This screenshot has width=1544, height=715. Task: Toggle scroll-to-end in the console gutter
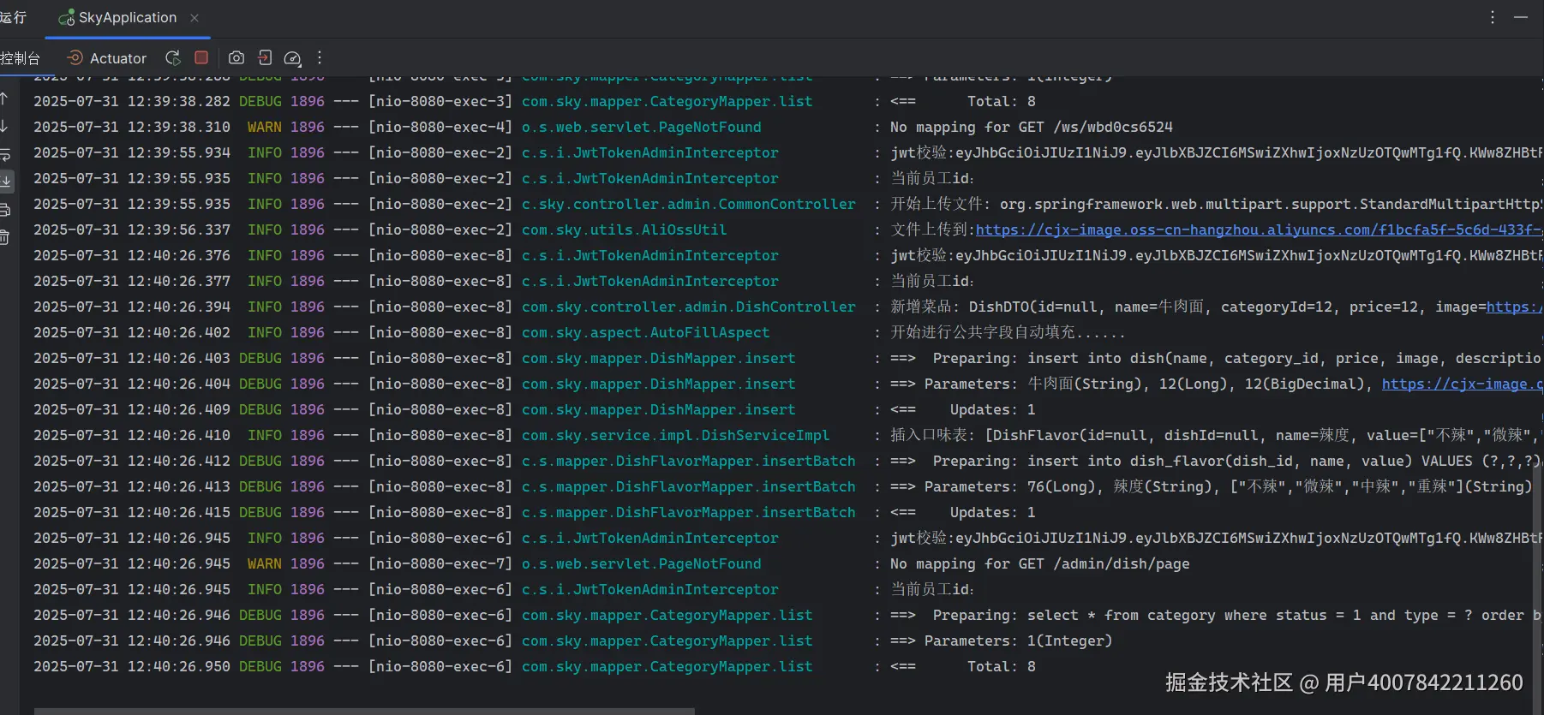pyautogui.click(x=5, y=182)
